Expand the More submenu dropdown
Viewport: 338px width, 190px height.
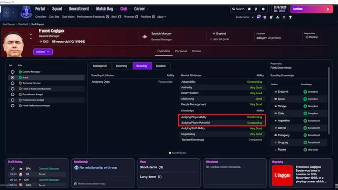tap(162, 17)
